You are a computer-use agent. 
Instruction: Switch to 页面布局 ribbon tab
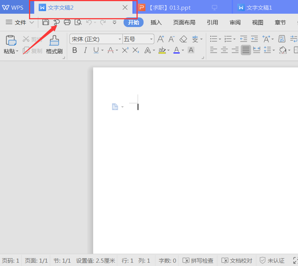click(184, 23)
